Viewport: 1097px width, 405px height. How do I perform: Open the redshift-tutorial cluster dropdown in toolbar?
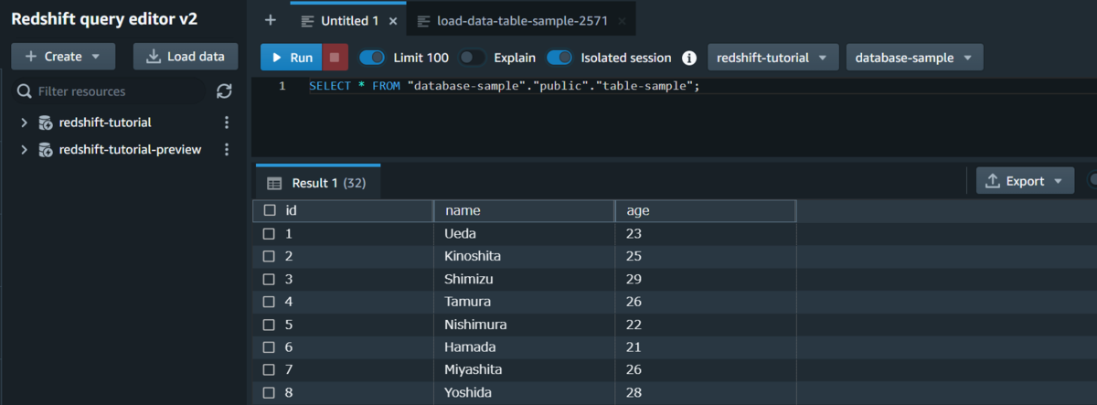[773, 58]
